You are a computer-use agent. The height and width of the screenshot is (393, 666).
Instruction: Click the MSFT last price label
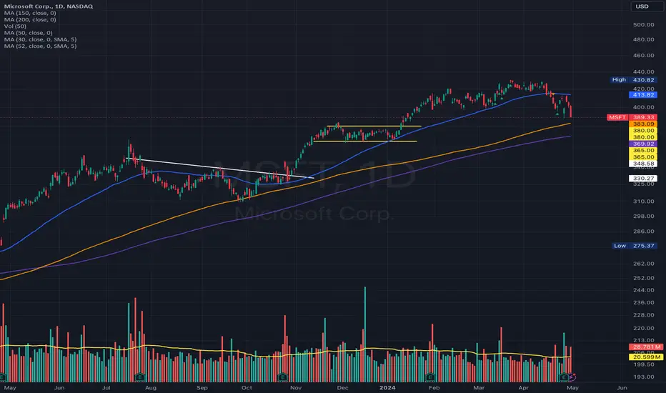coord(617,117)
